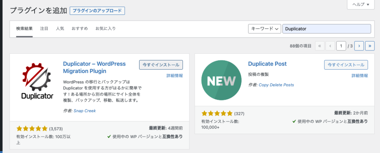Open Snap Creek author link

pyautogui.click(x=85, y=111)
